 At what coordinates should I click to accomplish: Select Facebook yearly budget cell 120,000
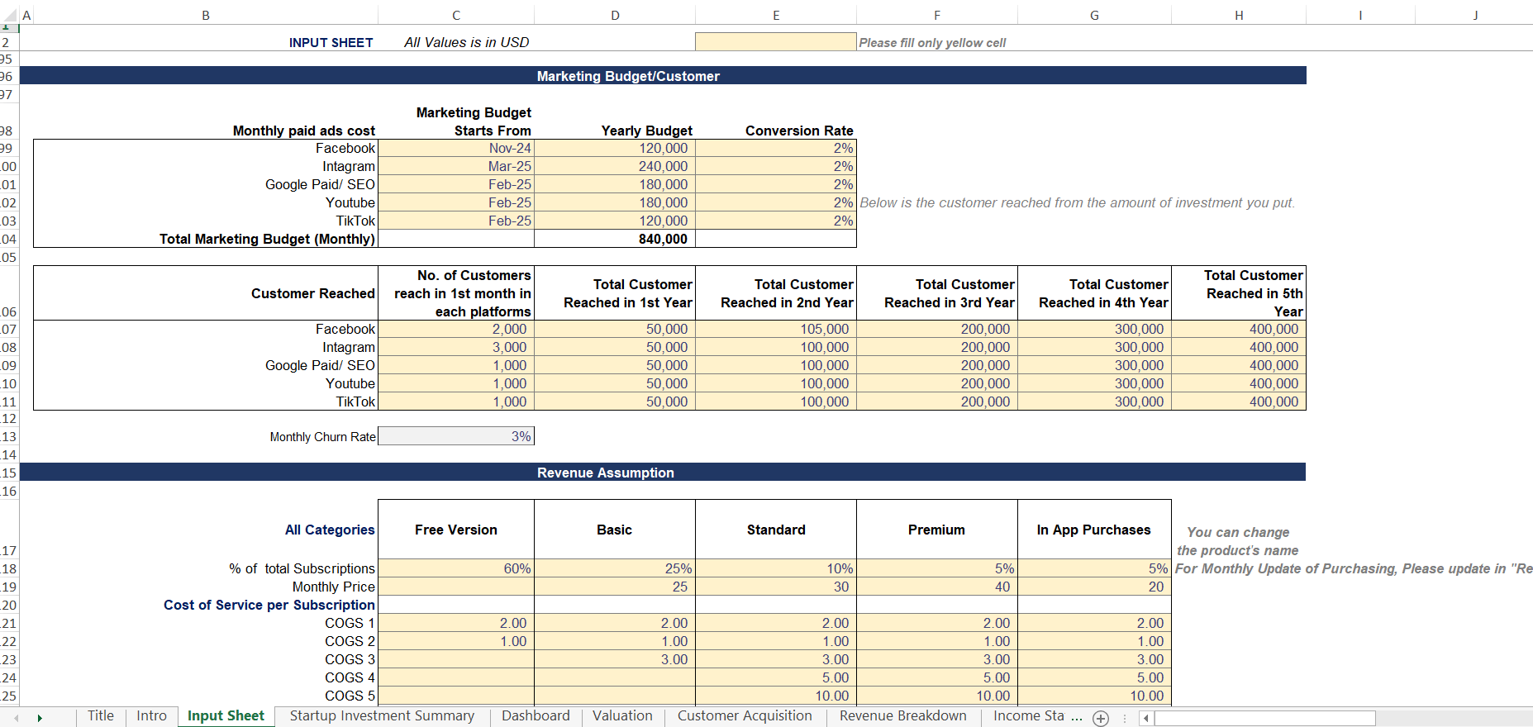pyautogui.click(x=614, y=149)
